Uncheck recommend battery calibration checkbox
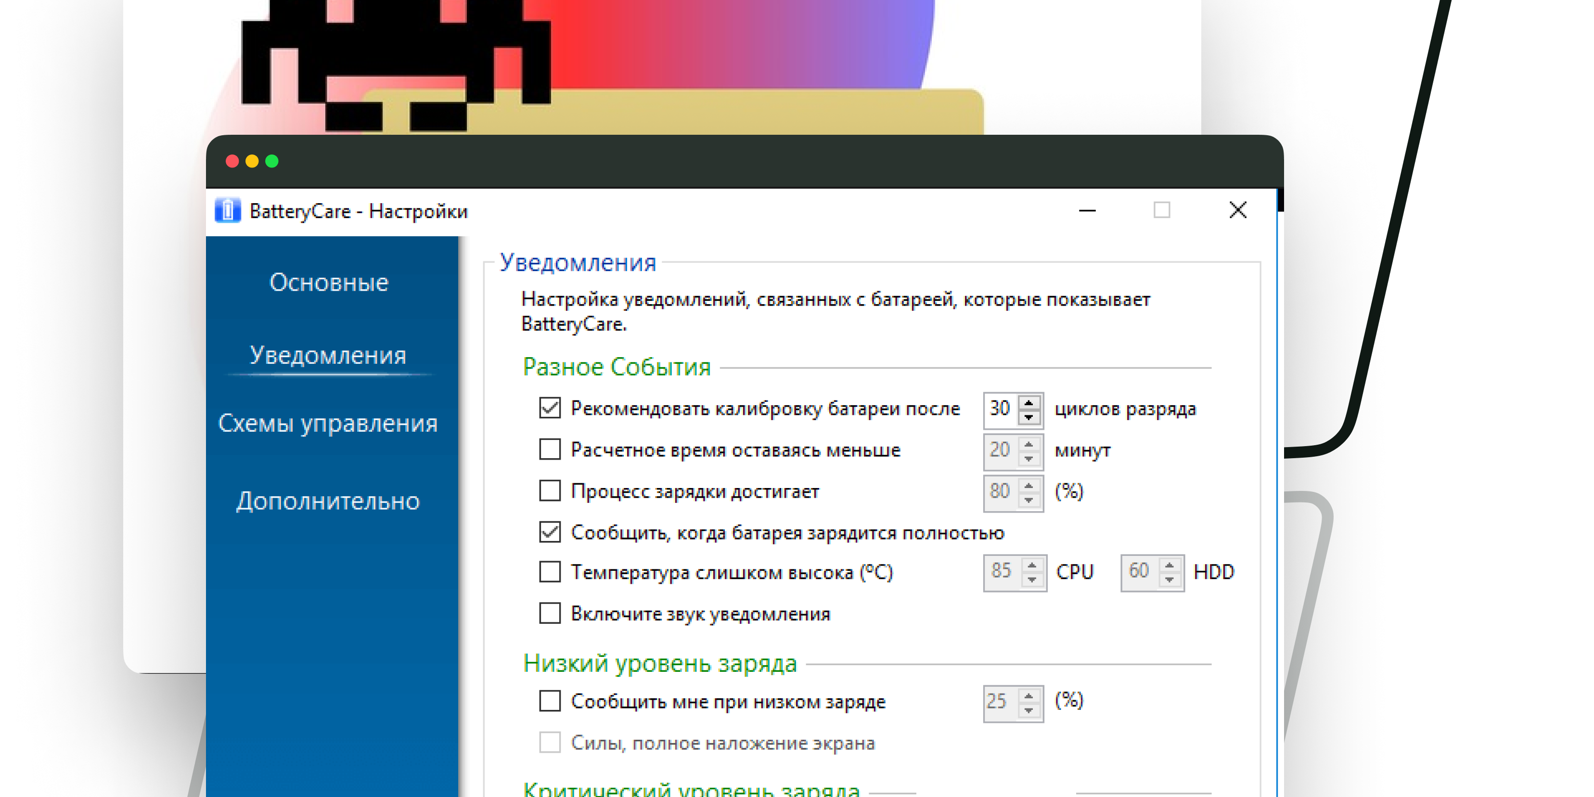1594x797 pixels. [x=550, y=409]
